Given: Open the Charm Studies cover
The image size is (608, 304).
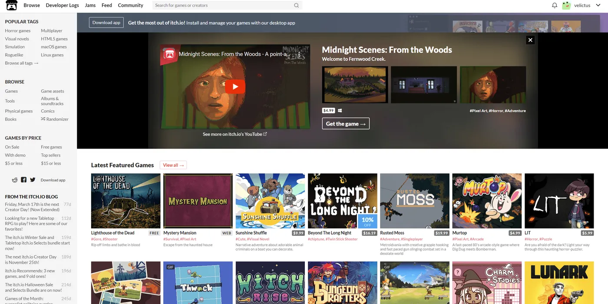Looking at the screenshot, I should [x=487, y=283].
